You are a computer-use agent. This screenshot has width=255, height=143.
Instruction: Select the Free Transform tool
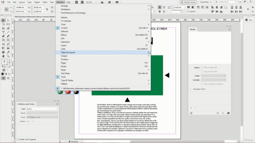[x=8, y=44]
